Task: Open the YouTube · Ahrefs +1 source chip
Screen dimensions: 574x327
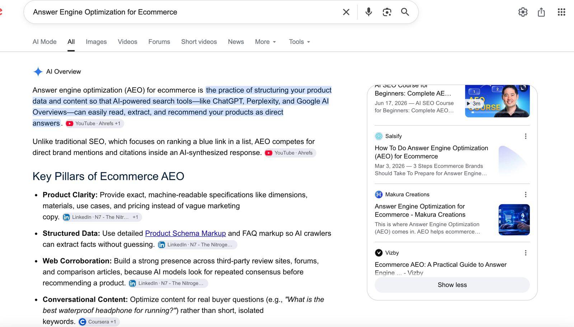Action: click(95, 123)
